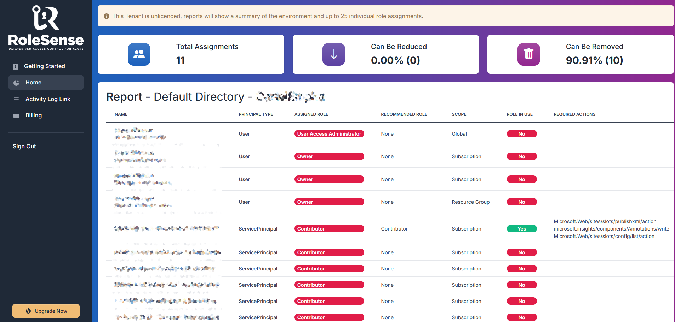Viewport: 675px width, 322px height.
Task: Click the Can Be Removed card title
Action: 595,47
